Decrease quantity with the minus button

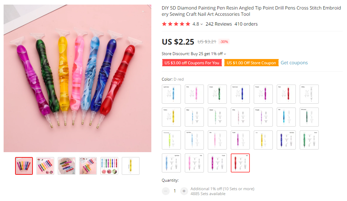[x=166, y=191]
